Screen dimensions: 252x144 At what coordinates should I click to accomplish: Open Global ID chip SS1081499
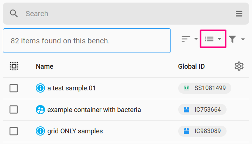[205, 88]
